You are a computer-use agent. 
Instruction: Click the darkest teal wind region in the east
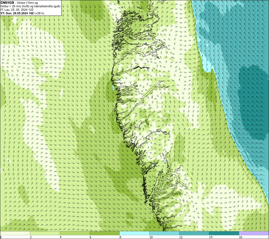(254, 103)
